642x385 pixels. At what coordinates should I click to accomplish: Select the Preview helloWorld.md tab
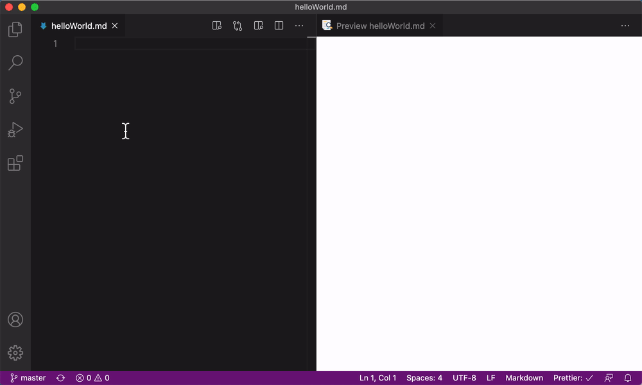click(379, 26)
